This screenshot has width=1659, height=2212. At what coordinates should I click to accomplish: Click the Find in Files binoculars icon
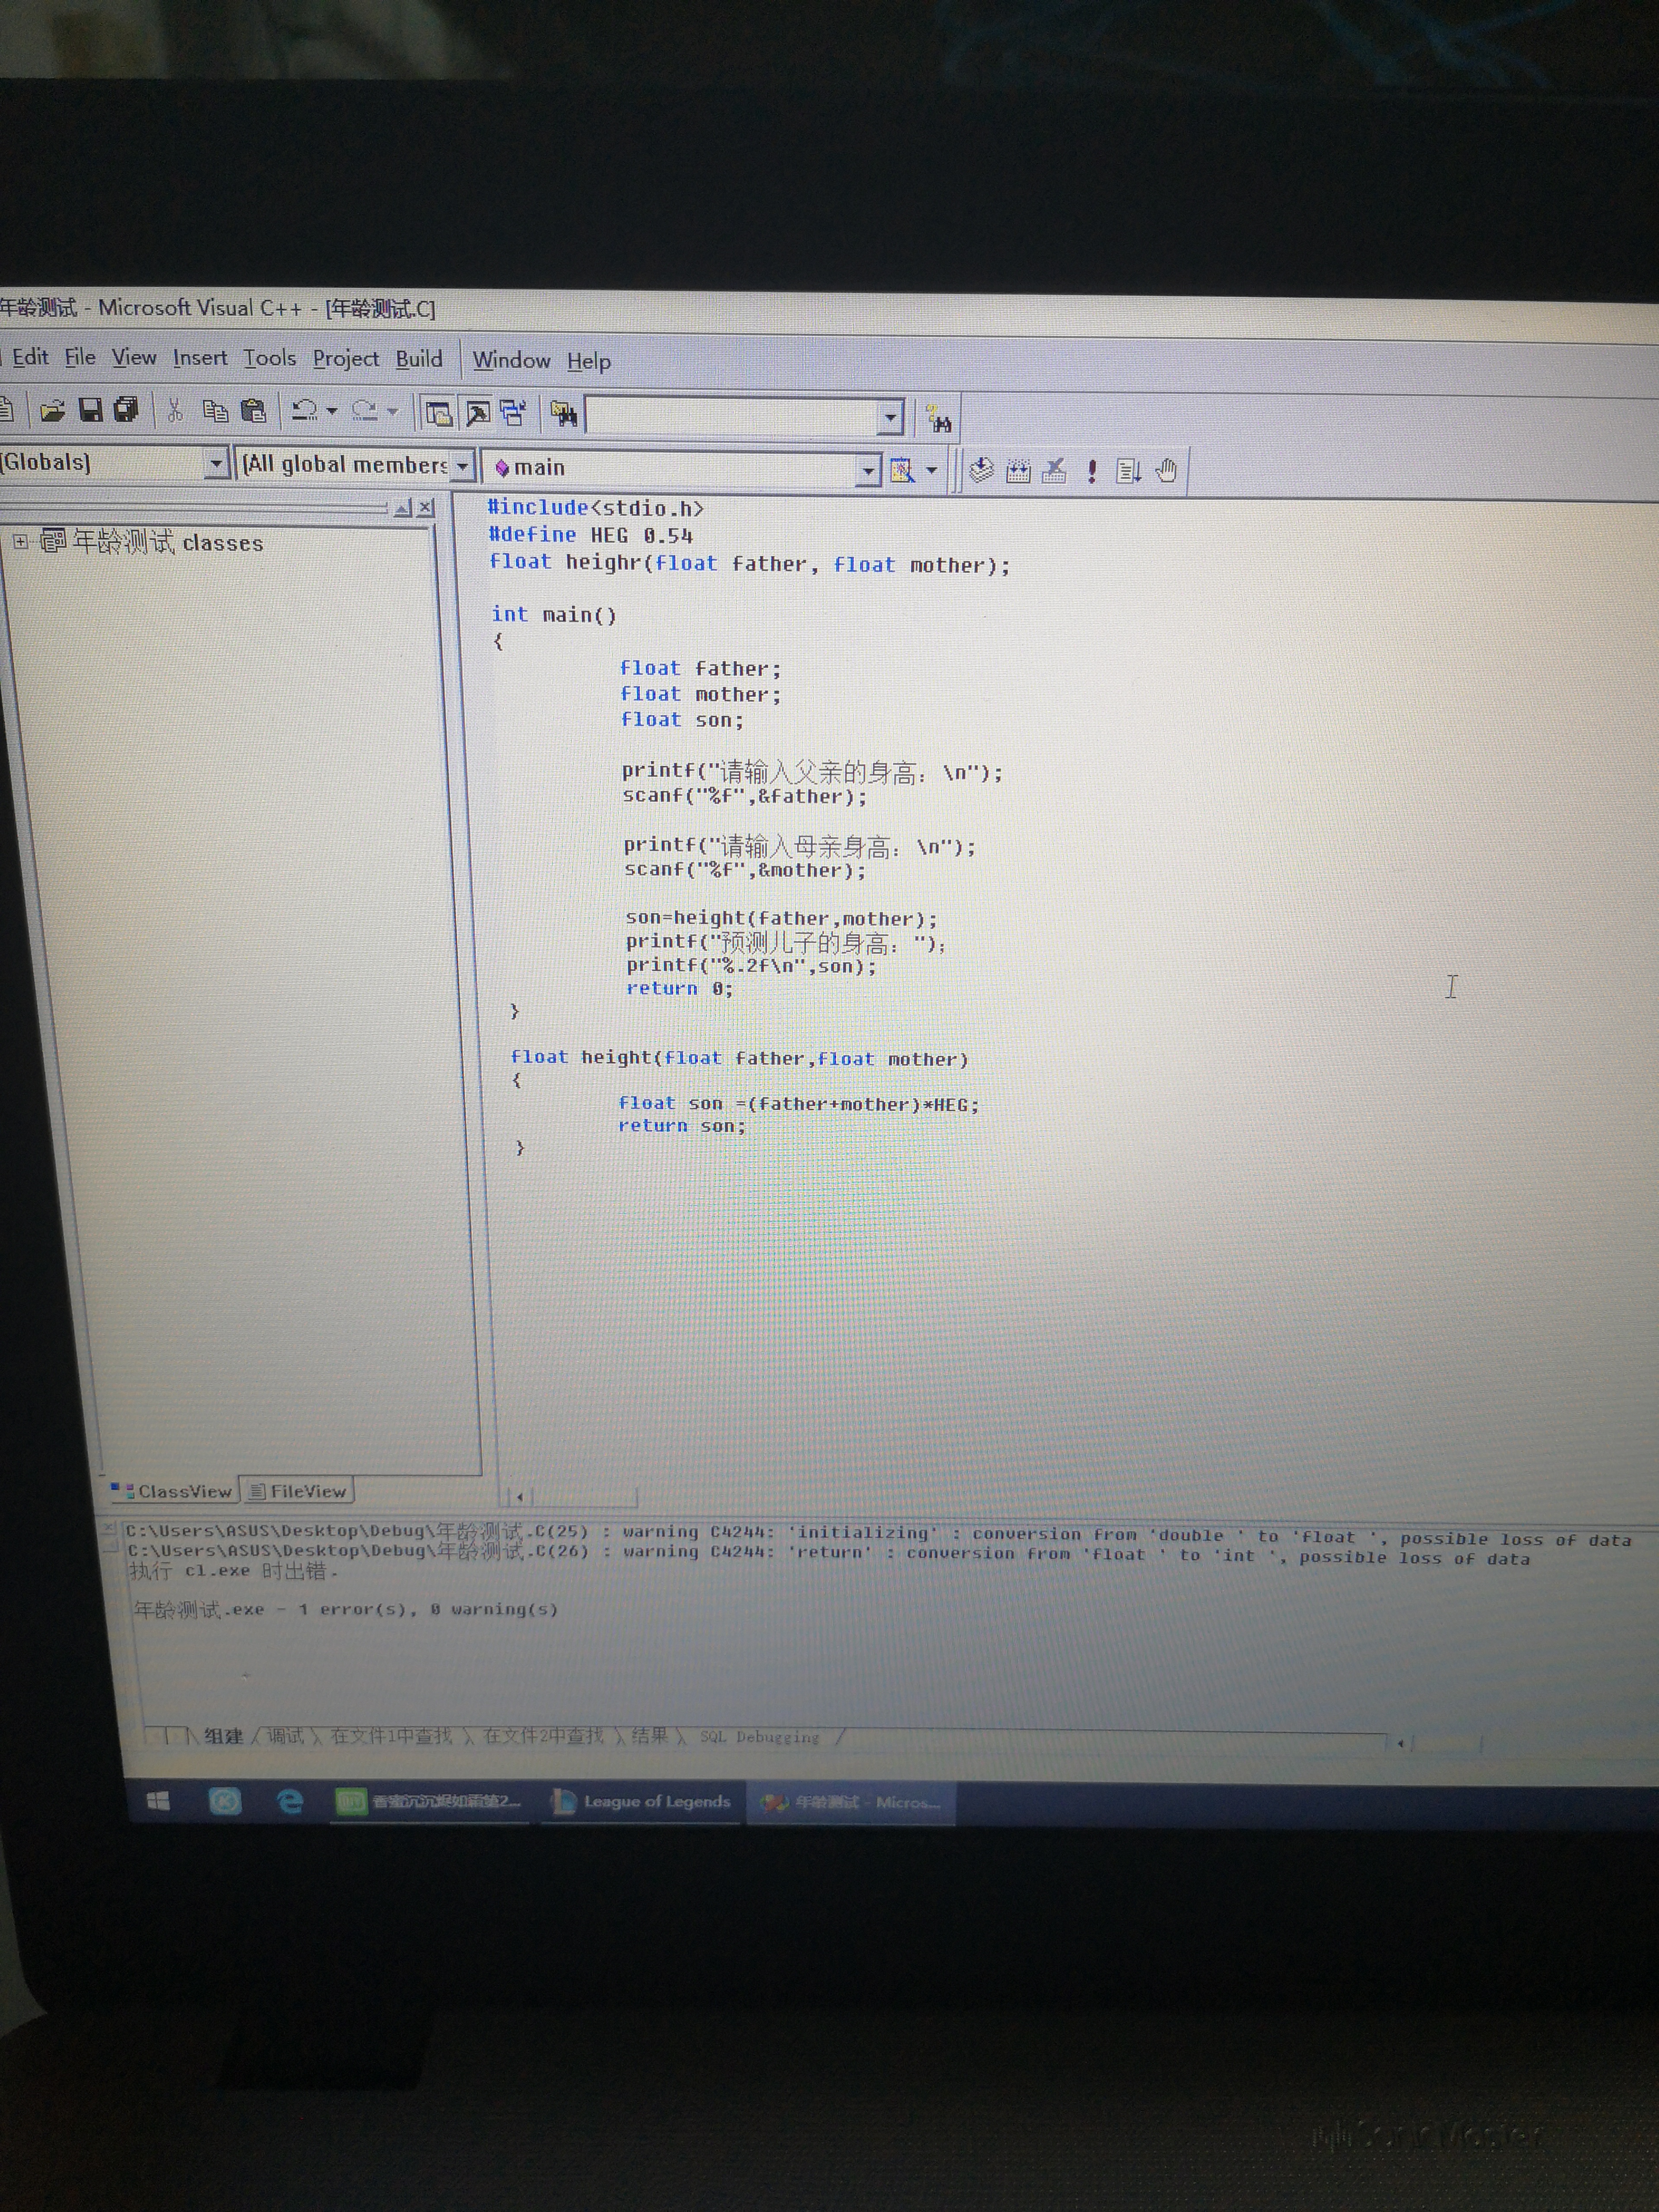point(564,414)
